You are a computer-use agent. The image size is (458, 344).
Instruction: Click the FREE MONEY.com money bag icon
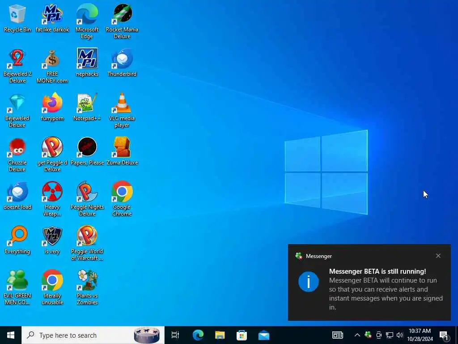point(52,66)
